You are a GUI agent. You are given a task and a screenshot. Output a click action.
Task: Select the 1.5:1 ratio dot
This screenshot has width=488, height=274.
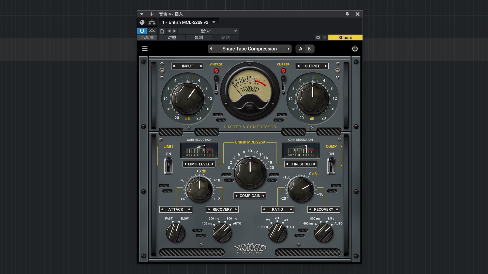267,227
